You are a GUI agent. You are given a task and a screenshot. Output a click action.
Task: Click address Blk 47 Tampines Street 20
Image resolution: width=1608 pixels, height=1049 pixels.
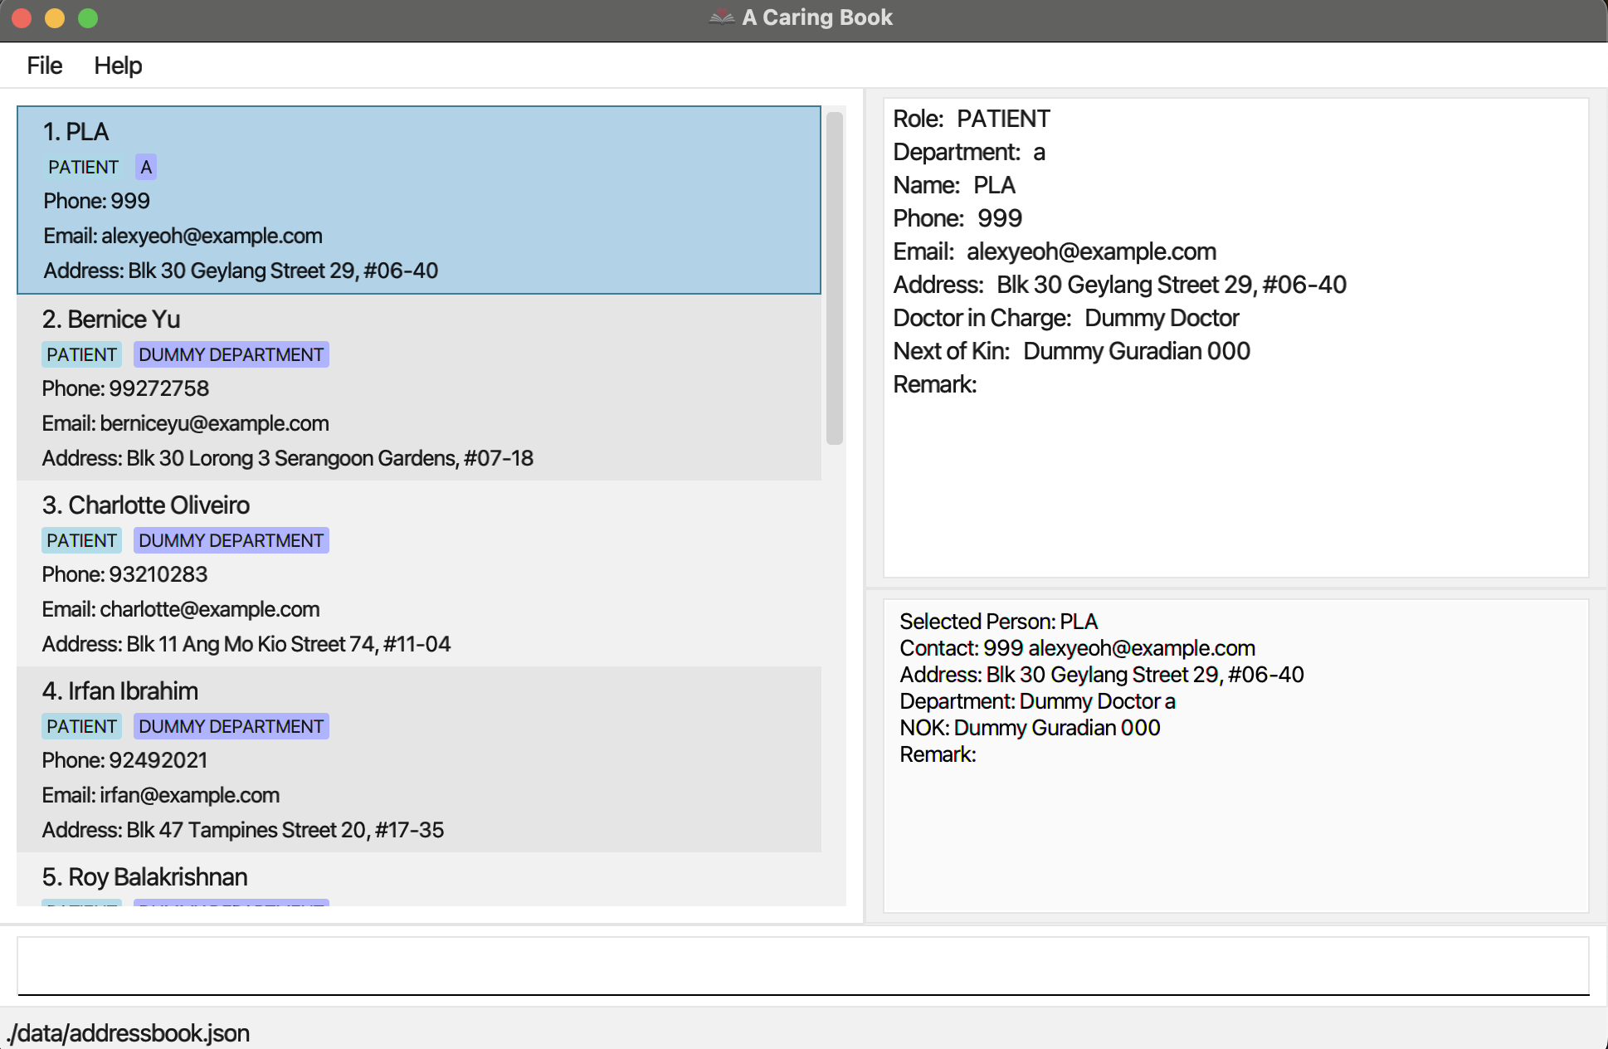click(243, 830)
